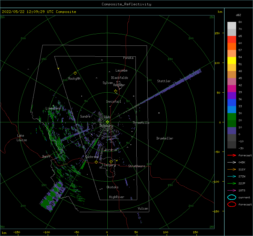Click the cyan 27ZW arrow icon
Screen dimensions: 253x236
click(232, 177)
